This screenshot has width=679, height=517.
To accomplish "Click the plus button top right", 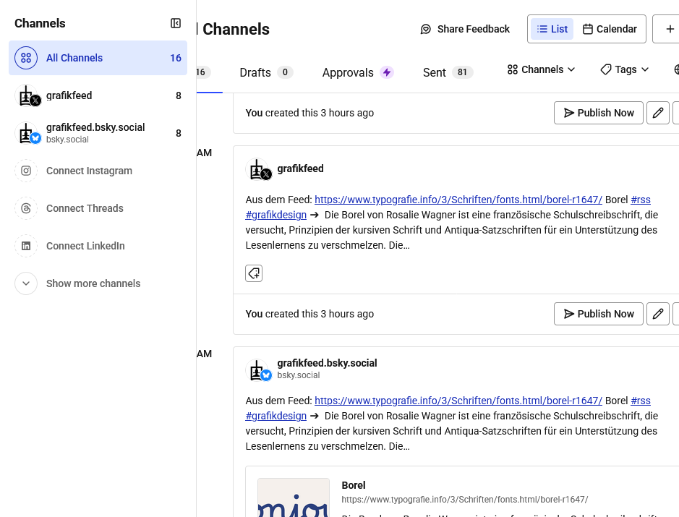I will point(670,29).
